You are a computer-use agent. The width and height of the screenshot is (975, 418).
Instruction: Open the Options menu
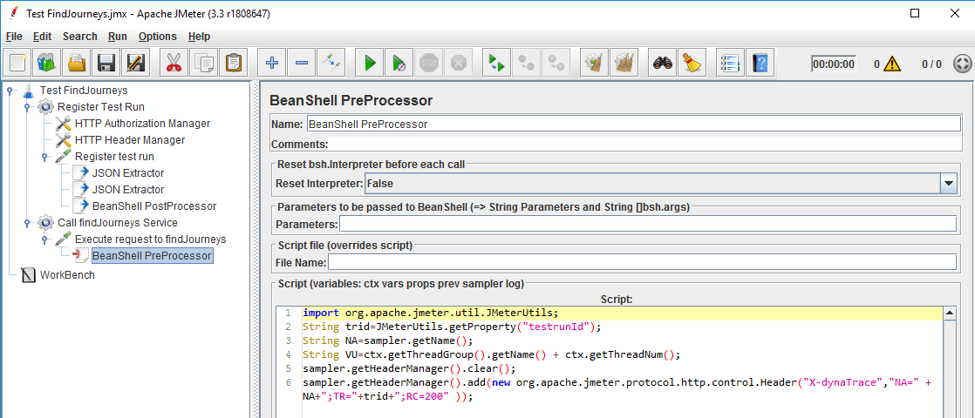tap(157, 37)
